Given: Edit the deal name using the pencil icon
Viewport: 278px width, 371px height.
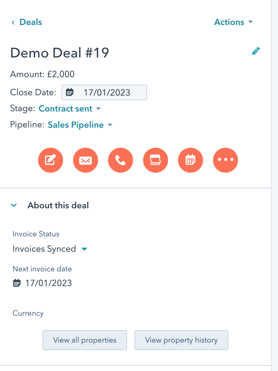Looking at the screenshot, I should click(x=256, y=51).
